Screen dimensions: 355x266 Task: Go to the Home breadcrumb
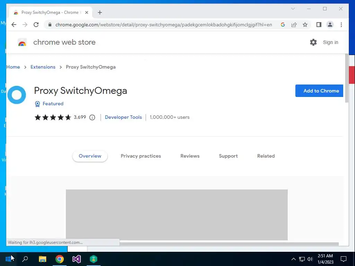pyautogui.click(x=13, y=67)
